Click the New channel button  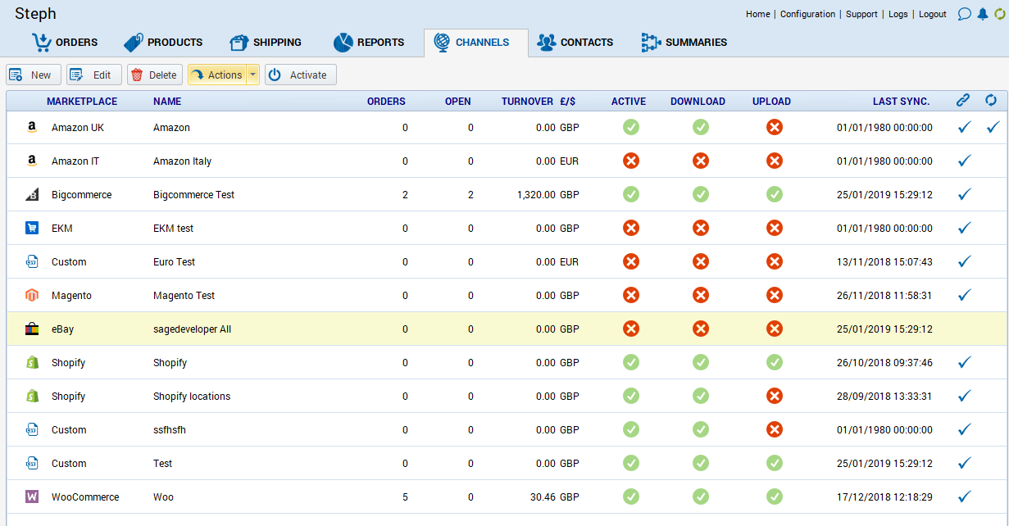click(30, 75)
